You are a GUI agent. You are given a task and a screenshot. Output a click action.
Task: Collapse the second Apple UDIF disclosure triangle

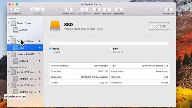click(9, 85)
